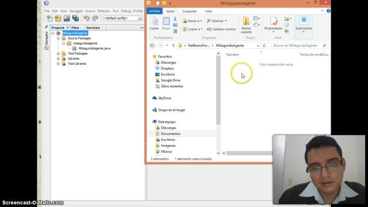Image resolution: width=368 pixels, height=207 pixels.
Task: Open NetBeans Refactor menu
Action: coord(104,11)
